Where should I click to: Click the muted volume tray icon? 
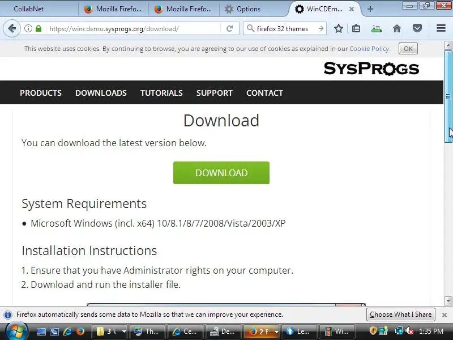[x=409, y=331]
